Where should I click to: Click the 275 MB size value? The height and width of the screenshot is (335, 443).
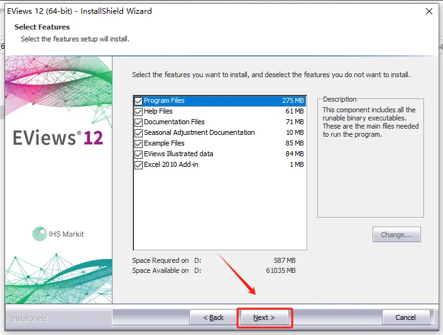tap(293, 100)
